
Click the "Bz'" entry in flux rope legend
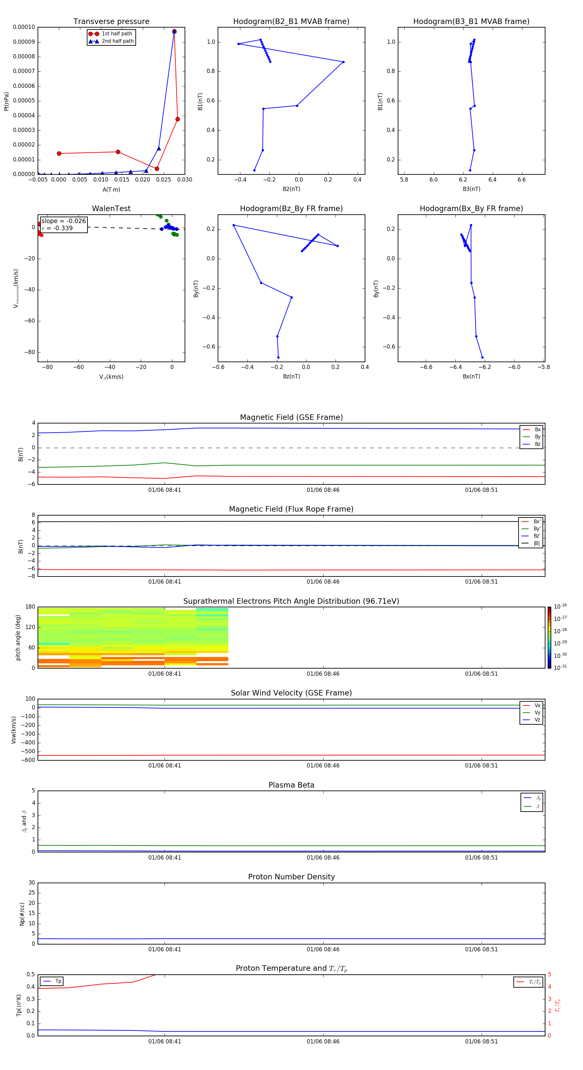[531, 536]
